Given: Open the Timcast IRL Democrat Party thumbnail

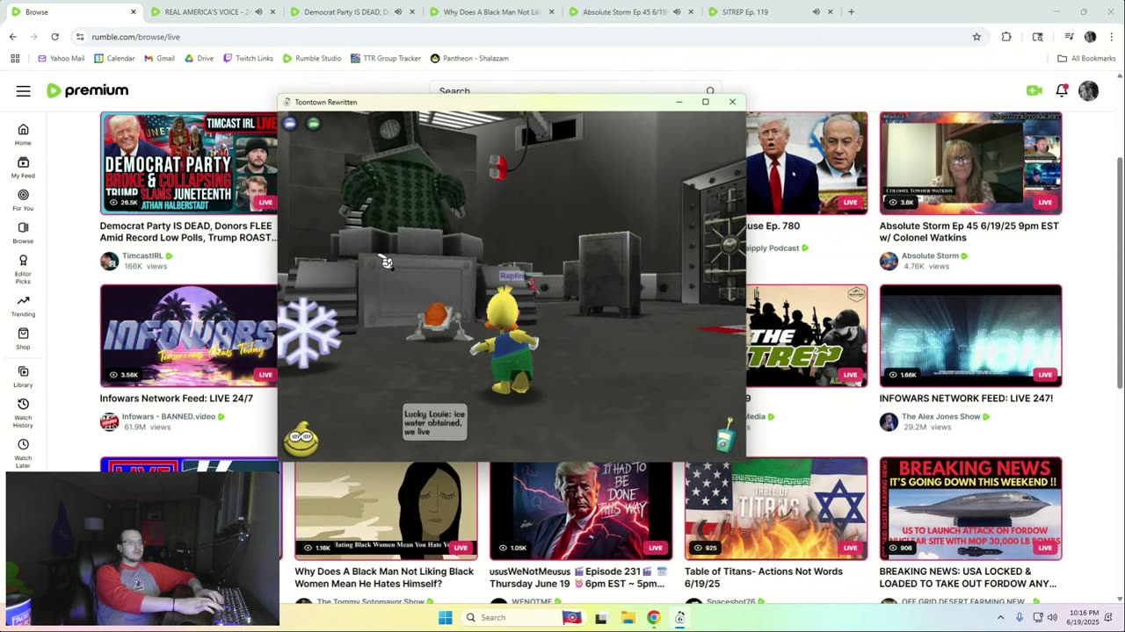Looking at the screenshot, I should (189, 163).
